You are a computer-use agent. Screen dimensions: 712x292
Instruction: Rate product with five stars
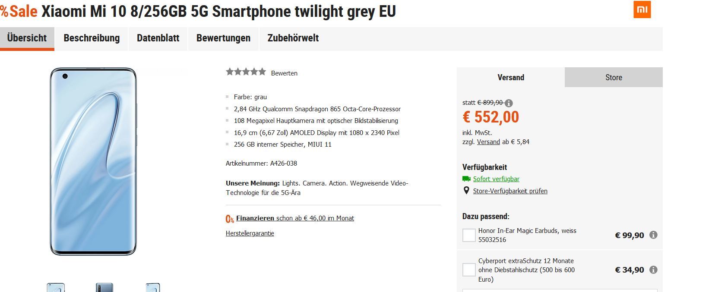click(x=262, y=72)
